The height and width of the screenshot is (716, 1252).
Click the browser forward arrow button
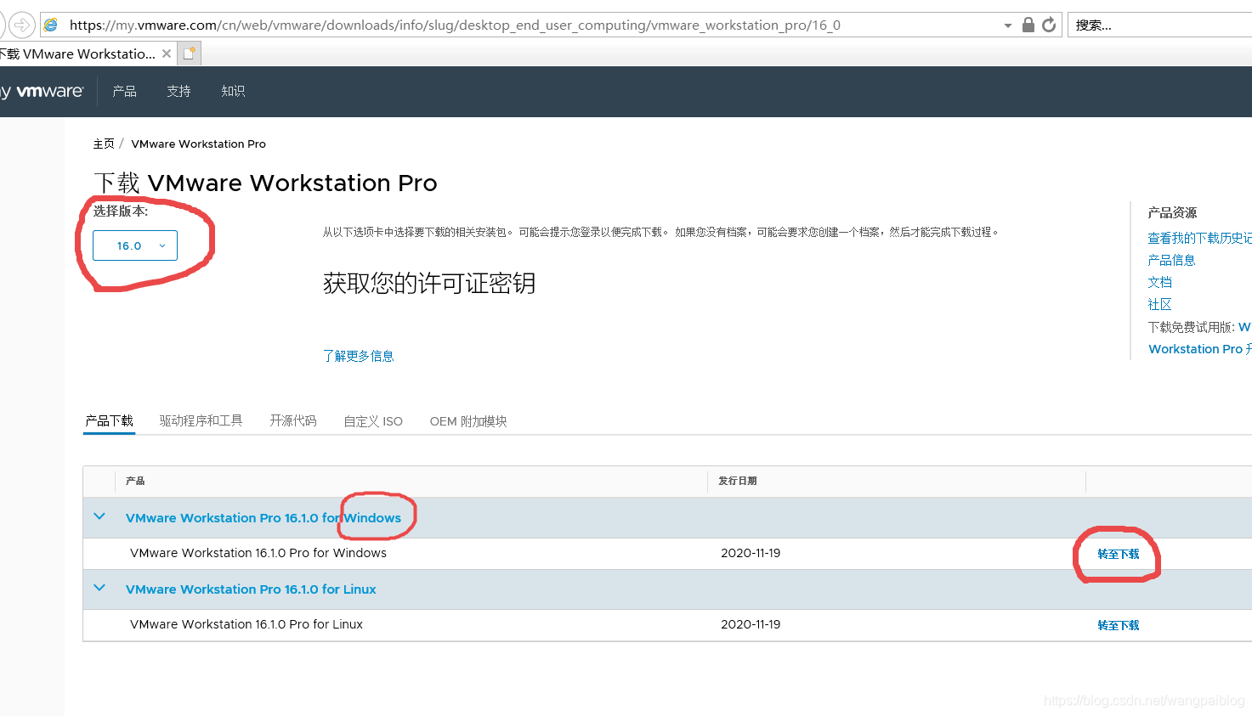(22, 25)
